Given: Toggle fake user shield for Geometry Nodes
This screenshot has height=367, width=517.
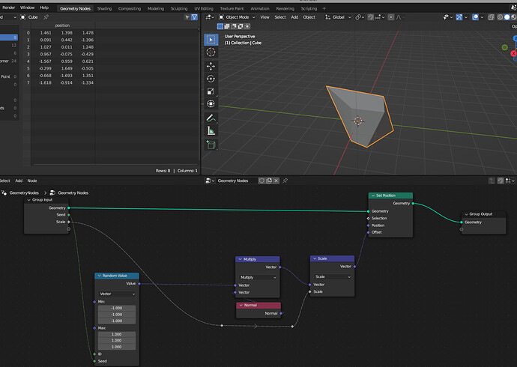Looking at the screenshot, I should [261, 181].
